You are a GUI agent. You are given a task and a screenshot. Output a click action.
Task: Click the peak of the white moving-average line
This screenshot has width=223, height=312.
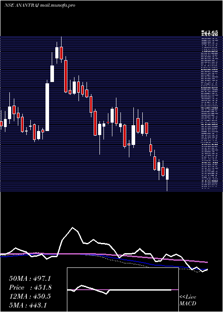(x=73, y=227)
